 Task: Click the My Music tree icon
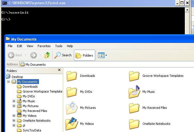pos(19,101)
